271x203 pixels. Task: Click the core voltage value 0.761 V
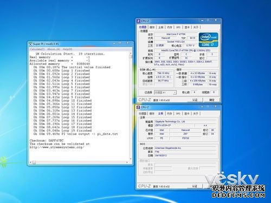coord(190,45)
